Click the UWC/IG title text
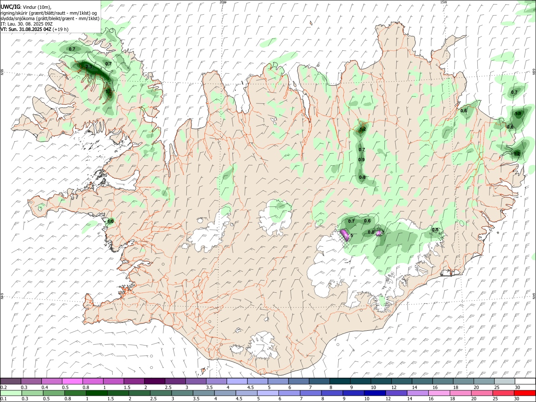The height and width of the screenshot is (402, 536). click(10, 7)
